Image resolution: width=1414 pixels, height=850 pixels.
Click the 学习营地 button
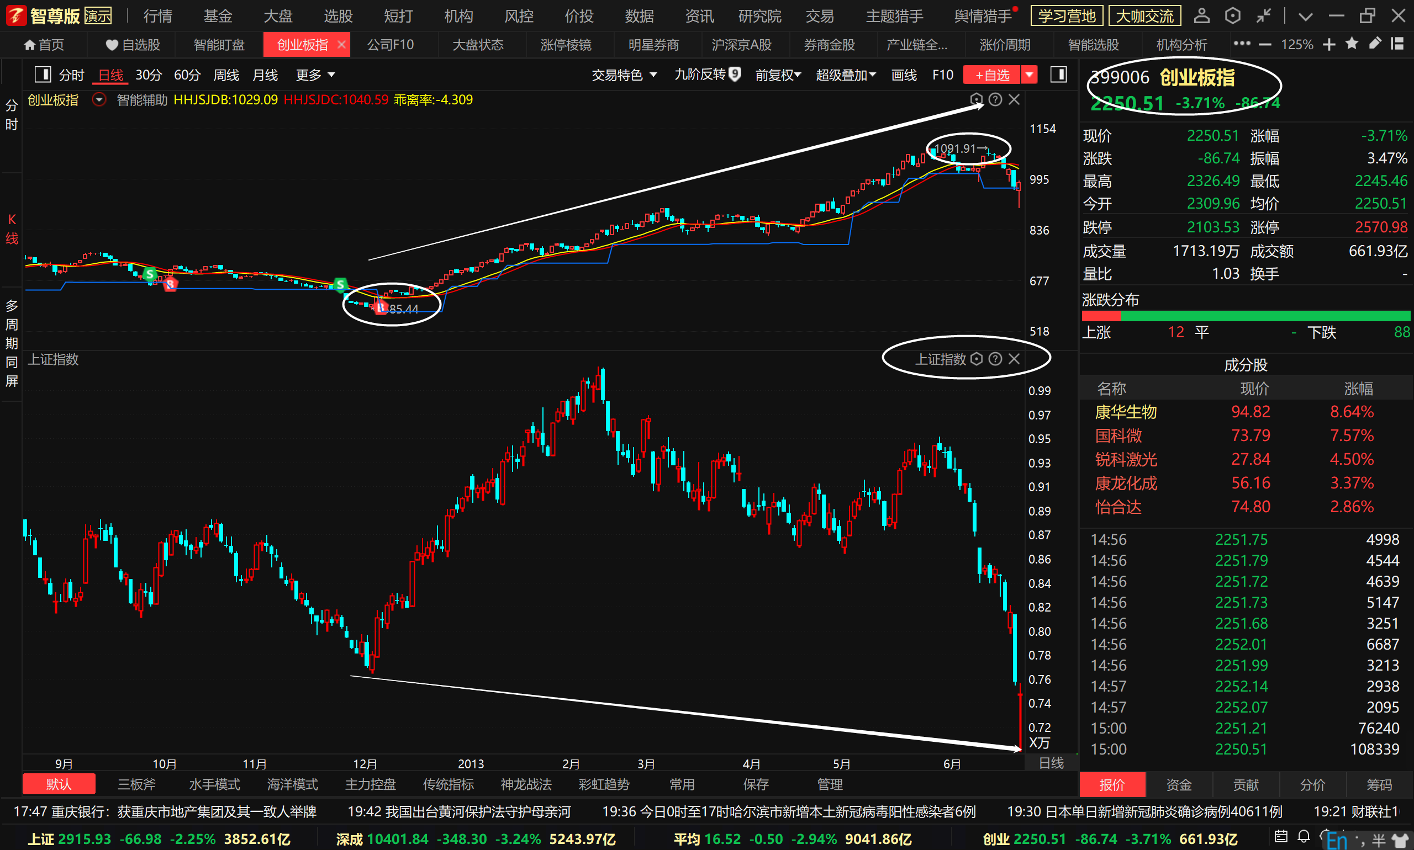tap(1067, 16)
